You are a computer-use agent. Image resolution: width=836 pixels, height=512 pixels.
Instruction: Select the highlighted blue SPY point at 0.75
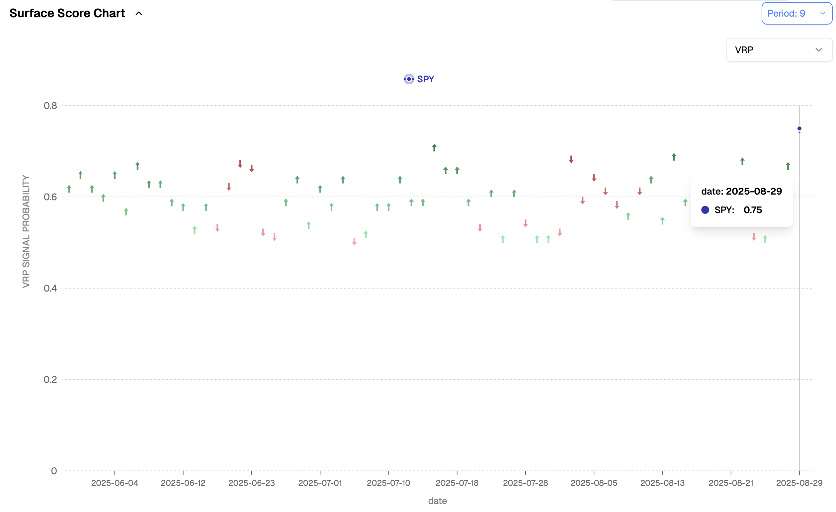[x=799, y=128]
